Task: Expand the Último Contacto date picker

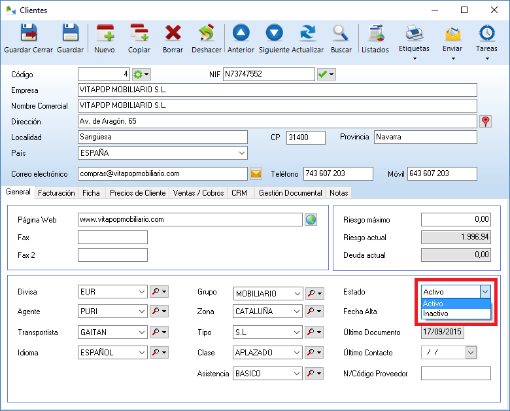Action: coord(471,353)
